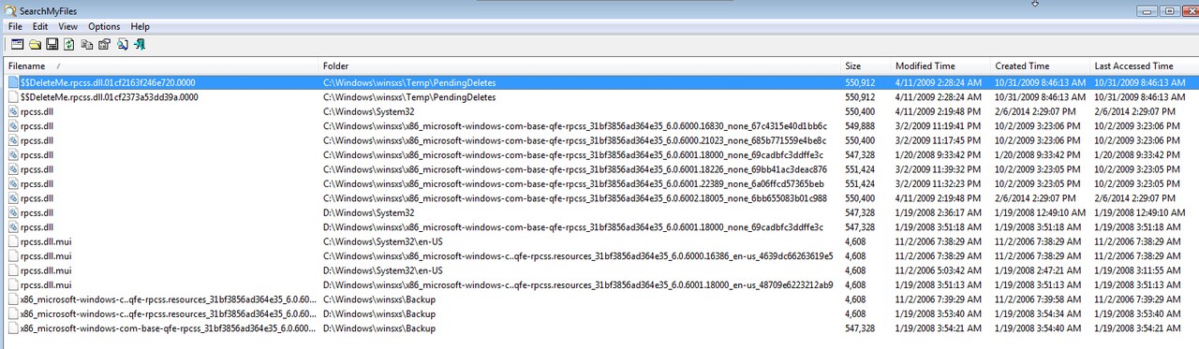
Task: Click the exit door toolbar icon
Action: 140,44
